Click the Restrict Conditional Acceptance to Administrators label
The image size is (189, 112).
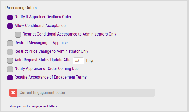coord(70,34)
